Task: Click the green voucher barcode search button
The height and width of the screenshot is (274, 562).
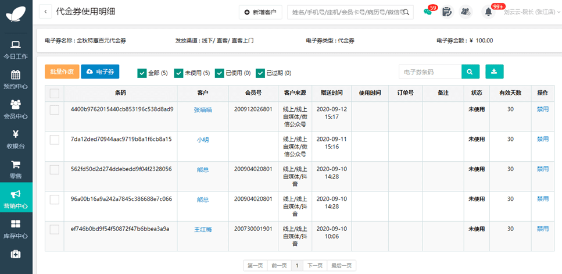Action: [470, 72]
